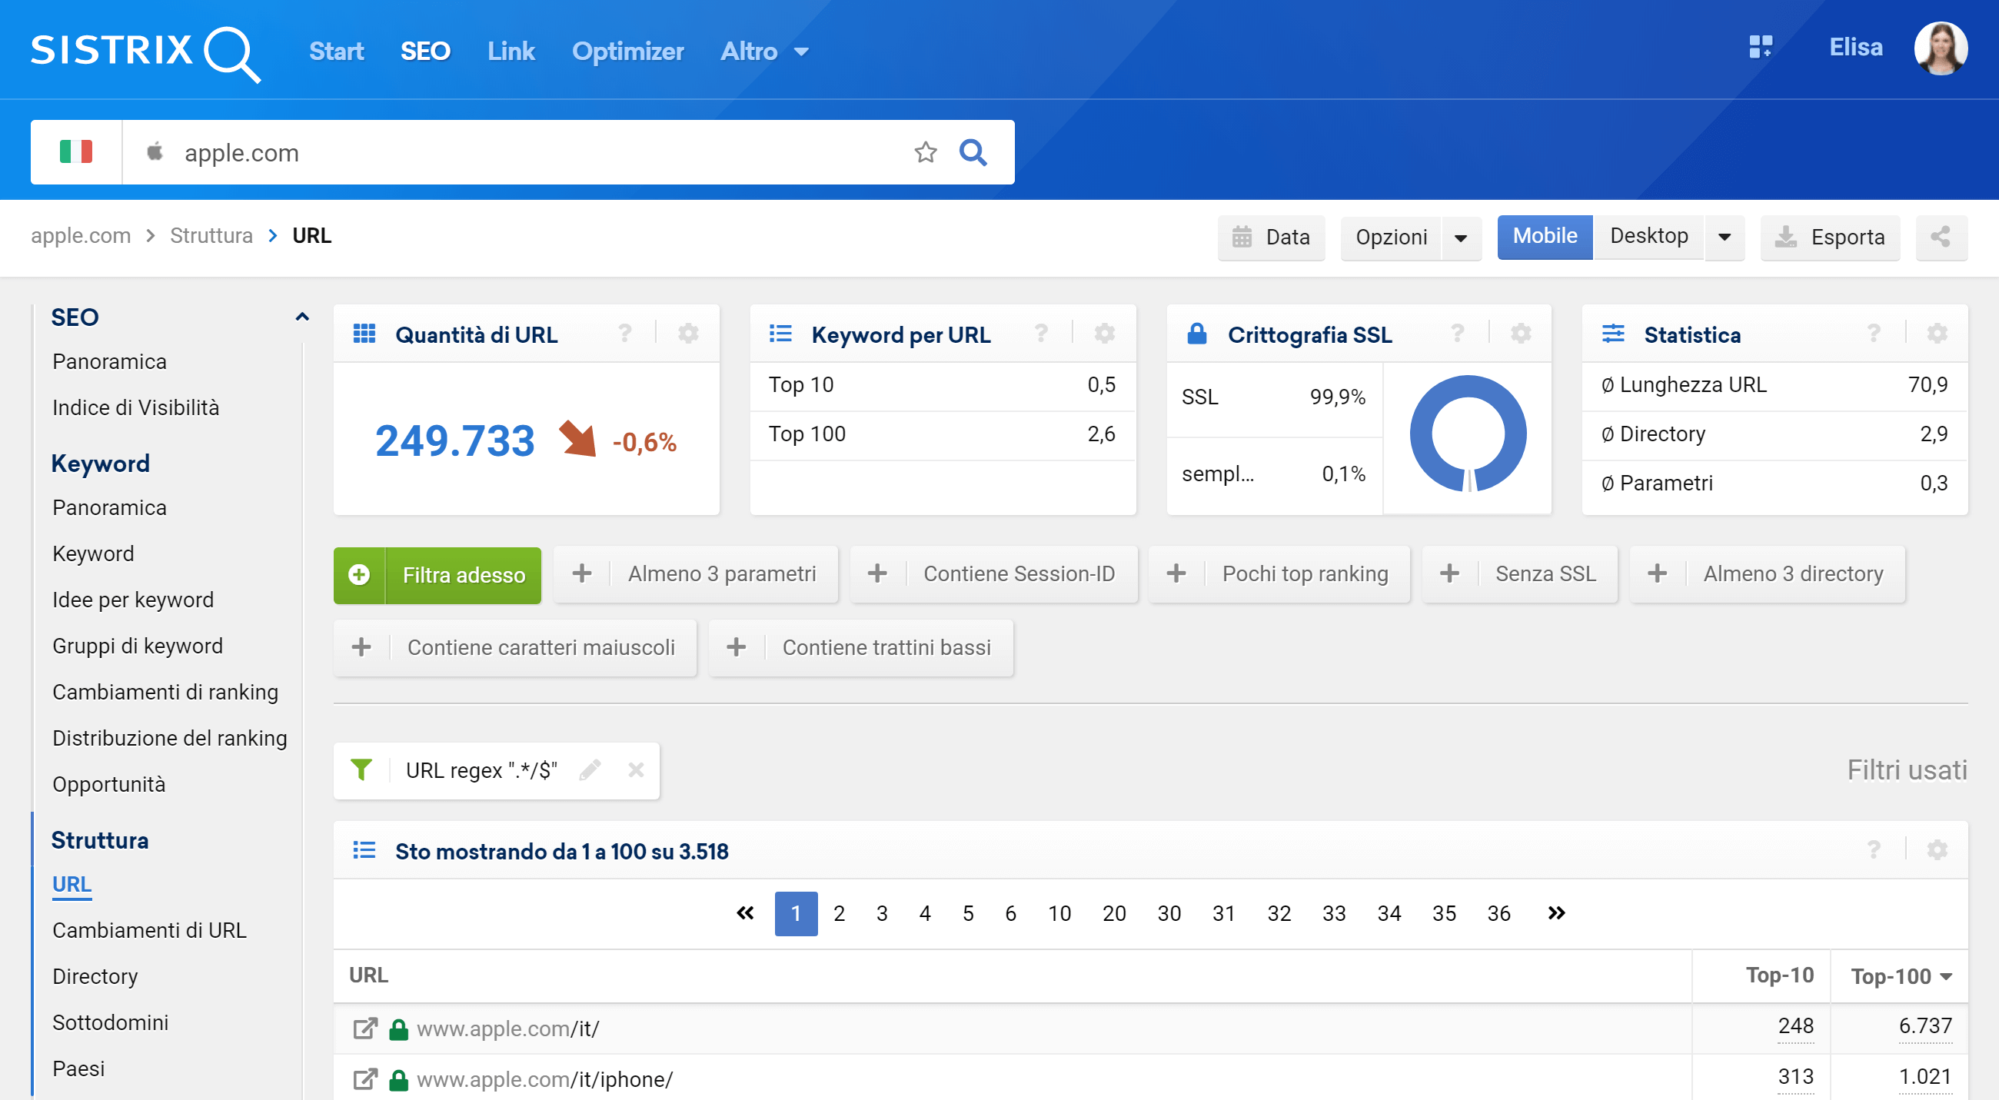
Task: Click the Esporta button
Action: [1830, 238]
